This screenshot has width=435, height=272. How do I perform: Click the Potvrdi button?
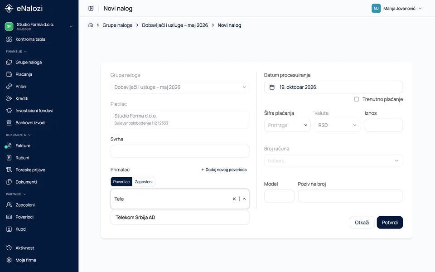point(390,222)
